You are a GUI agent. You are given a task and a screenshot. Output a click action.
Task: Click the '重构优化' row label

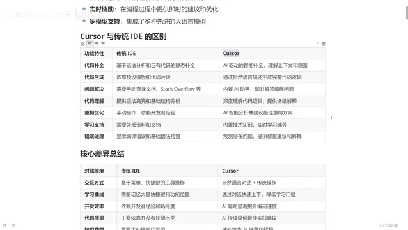94,113
